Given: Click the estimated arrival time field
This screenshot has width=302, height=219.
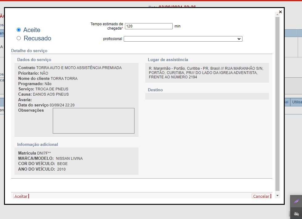Looking at the screenshot, I should (x=149, y=26).
